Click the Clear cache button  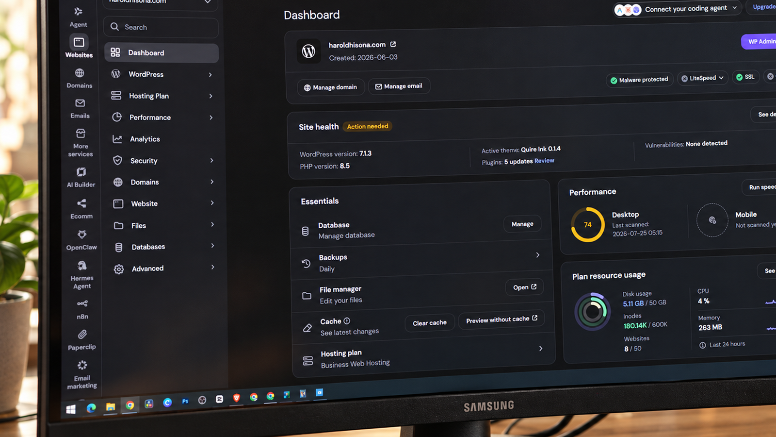pyautogui.click(x=430, y=323)
